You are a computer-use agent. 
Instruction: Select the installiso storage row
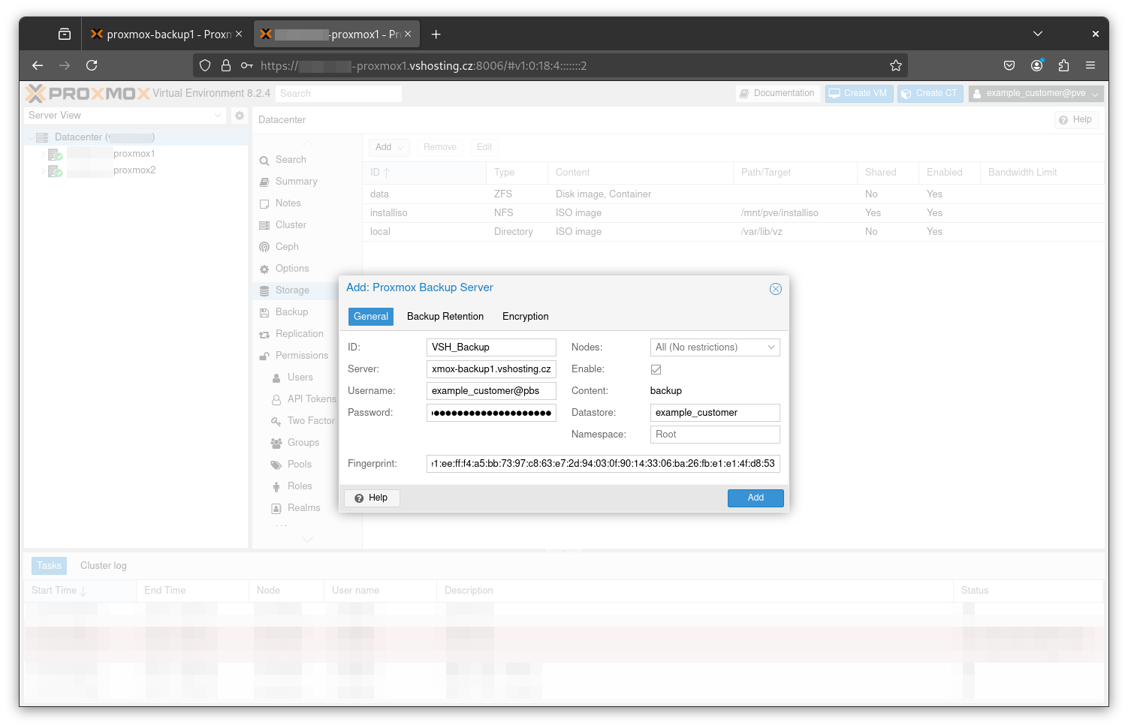(733, 213)
